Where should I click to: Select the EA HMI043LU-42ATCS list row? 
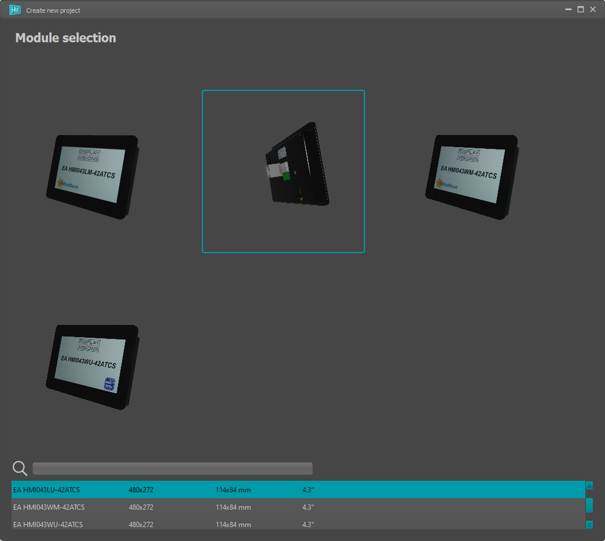(298, 489)
